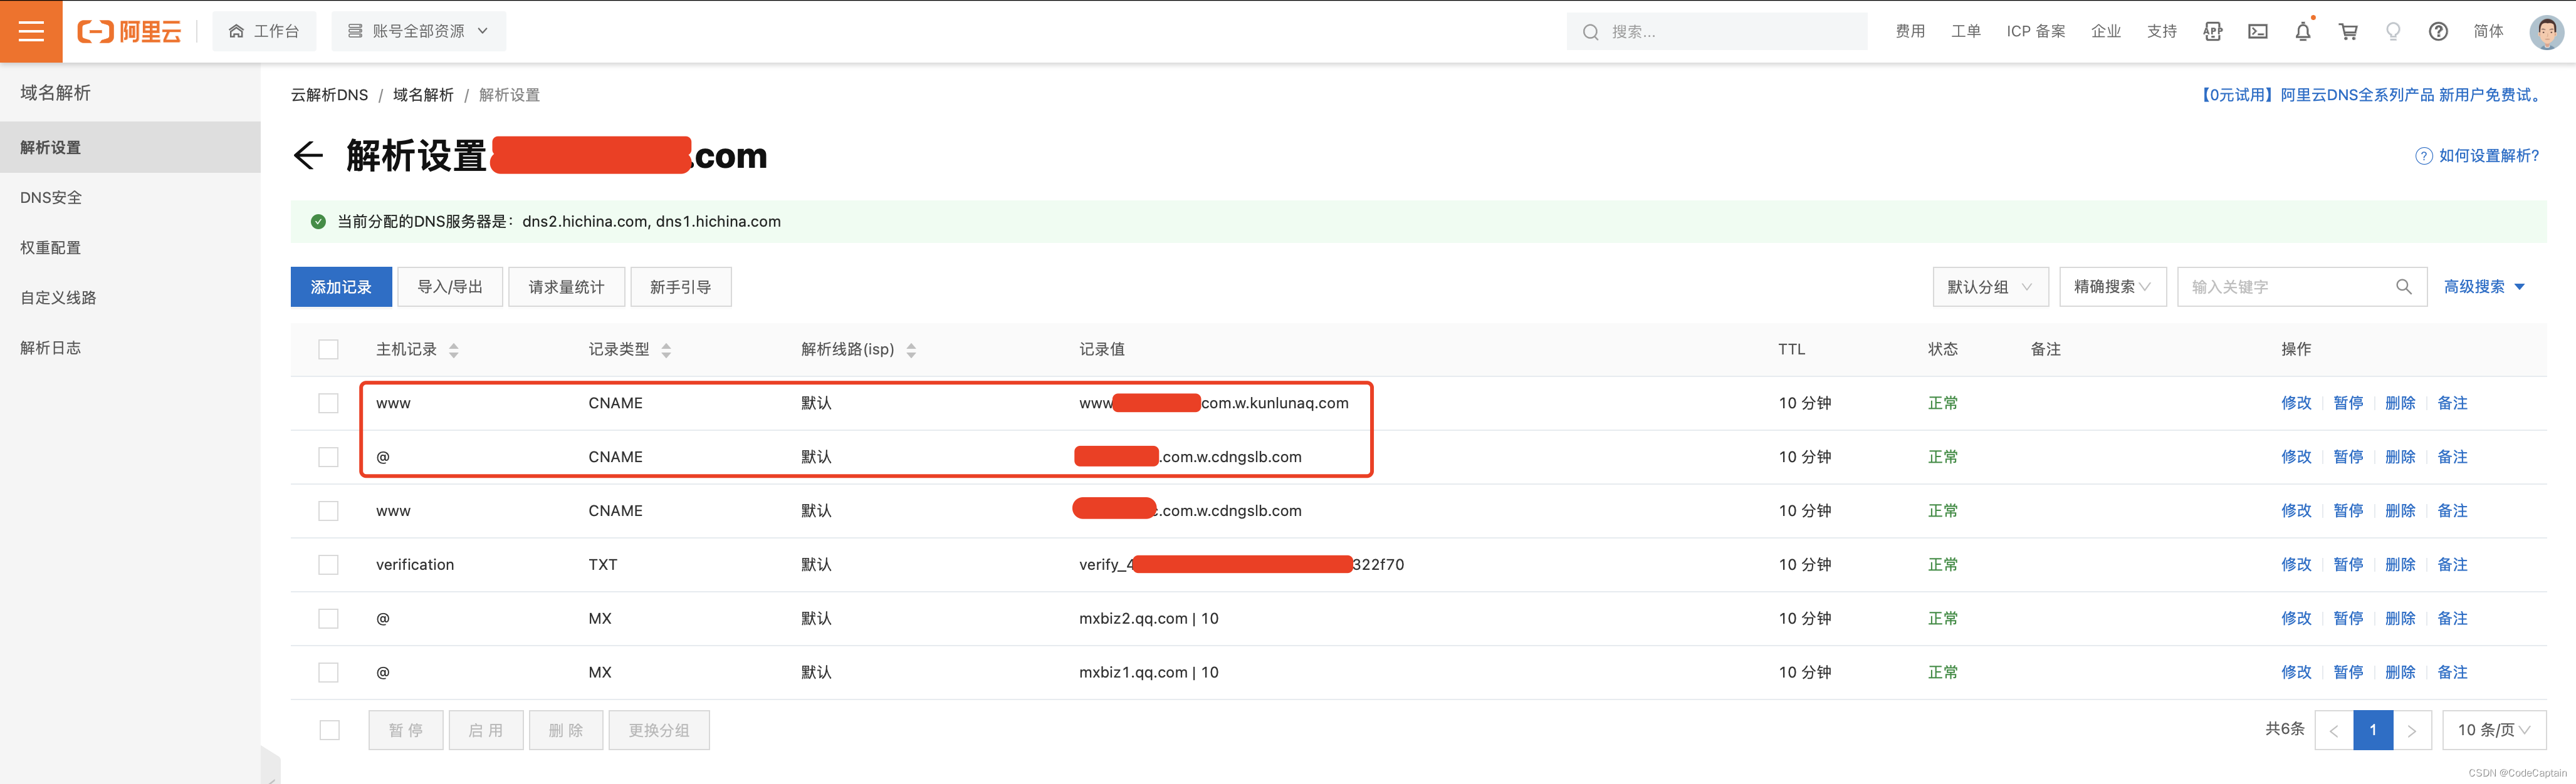Viewport: 2576px width, 784px height.
Task: Click 云解析DNS breadcrumb link
Action: pyautogui.click(x=329, y=95)
